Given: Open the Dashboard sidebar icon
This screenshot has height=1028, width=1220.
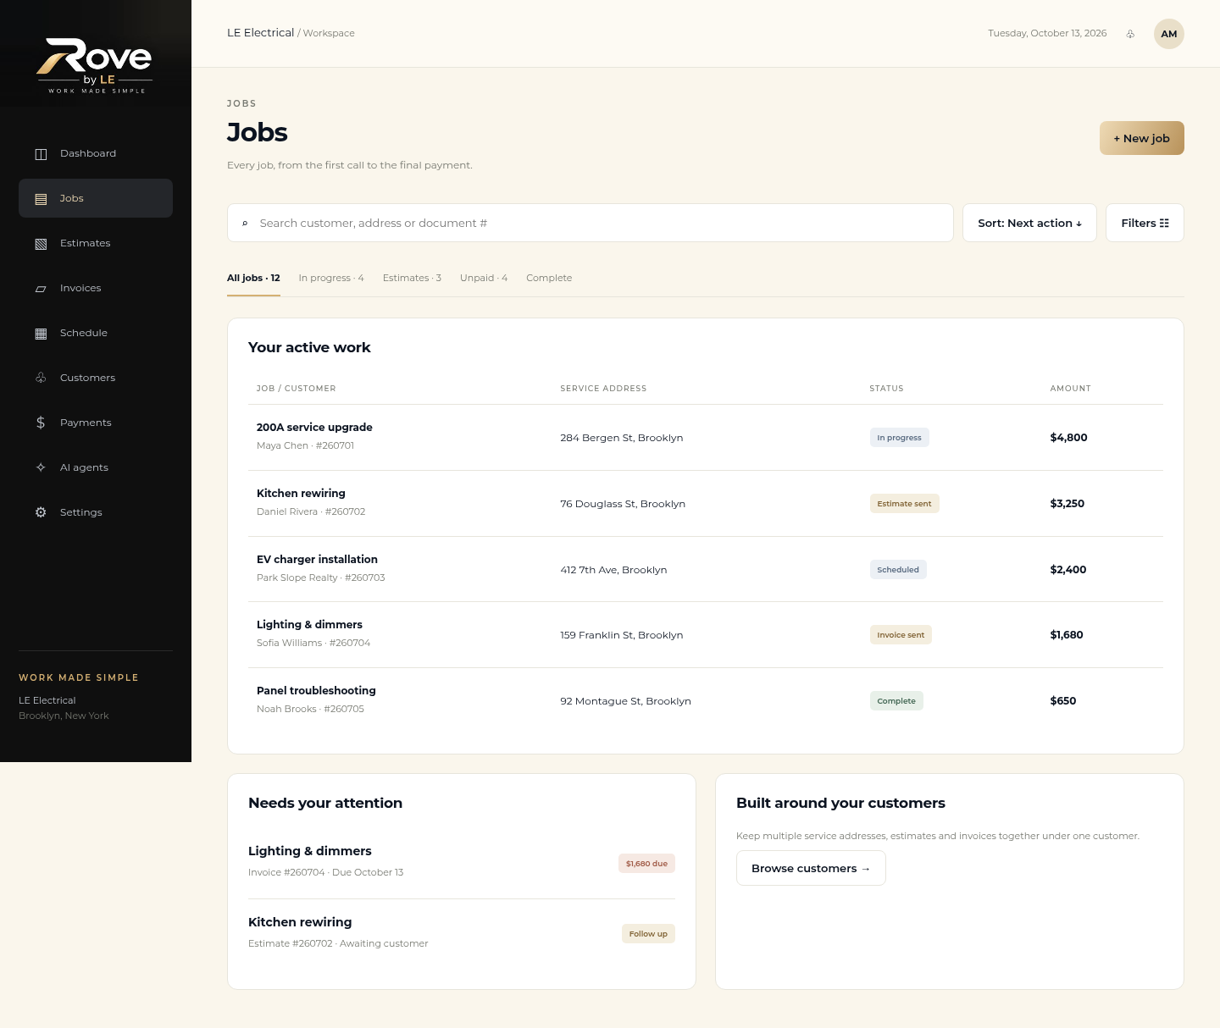Looking at the screenshot, I should pyautogui.click(x=41, y=154).
